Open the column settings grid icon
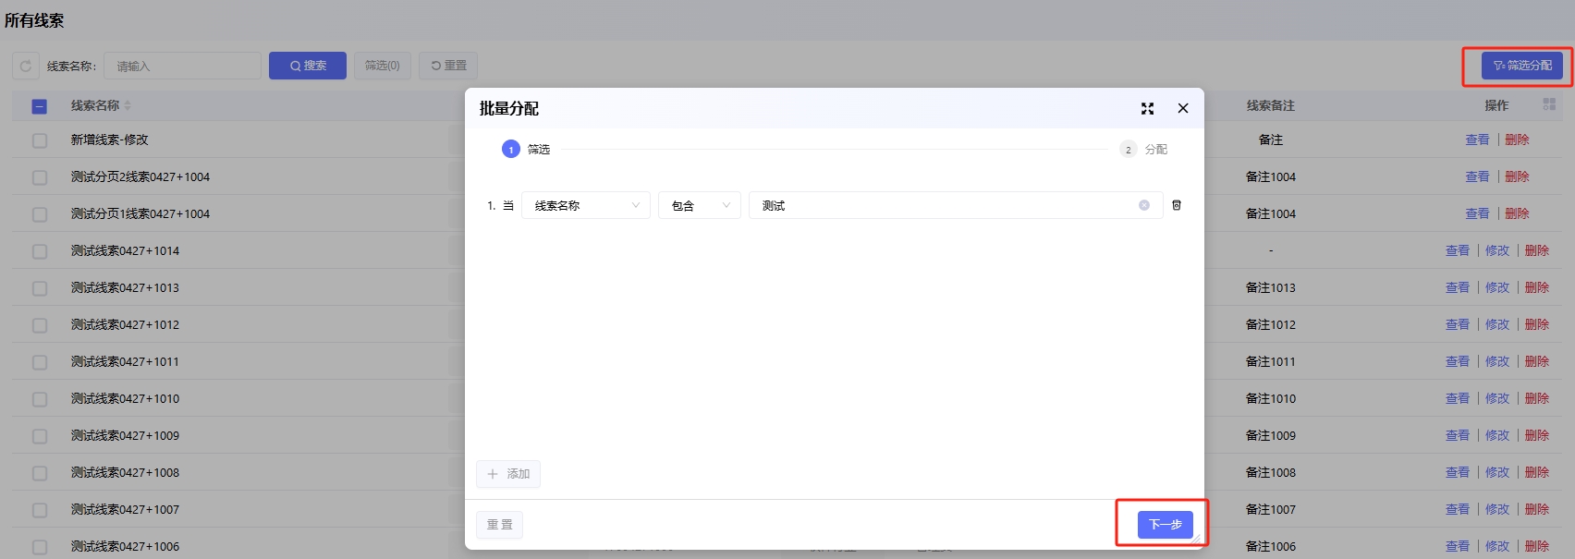Image resolution: width=1575 pixels, height=559 pixels. (x=1549, y=104)
